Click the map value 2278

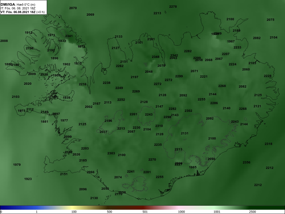(173, 7)
